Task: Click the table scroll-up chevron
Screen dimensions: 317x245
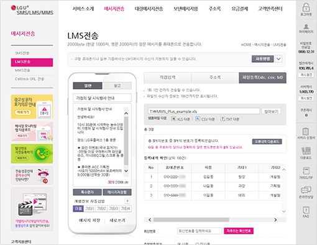Action: pyautogui.click(x=284, y=170)
